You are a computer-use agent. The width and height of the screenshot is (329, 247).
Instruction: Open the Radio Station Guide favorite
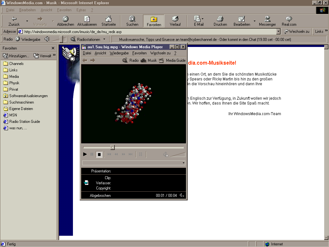click(22, 121)
